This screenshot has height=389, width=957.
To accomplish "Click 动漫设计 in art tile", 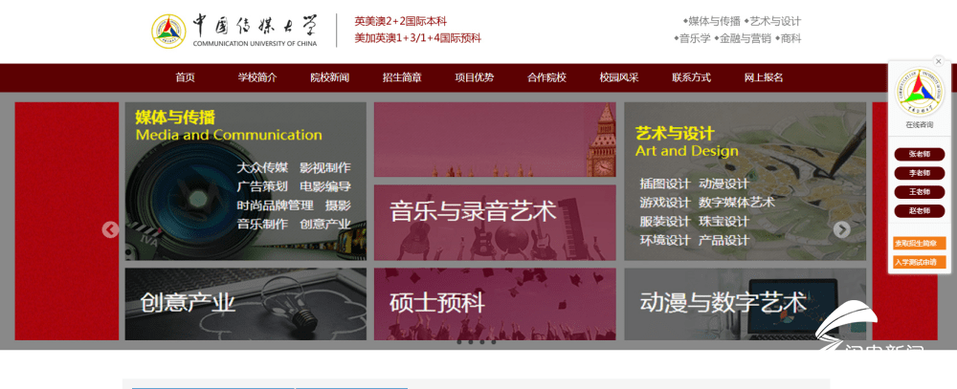I will click(723, 184).
